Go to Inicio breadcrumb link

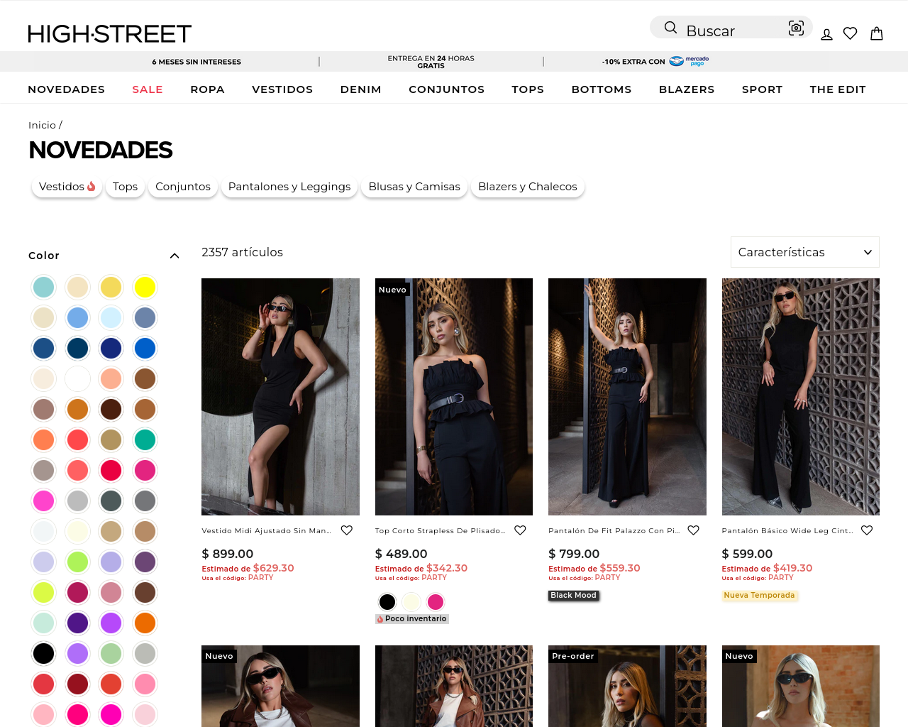[x=42, y=125]
